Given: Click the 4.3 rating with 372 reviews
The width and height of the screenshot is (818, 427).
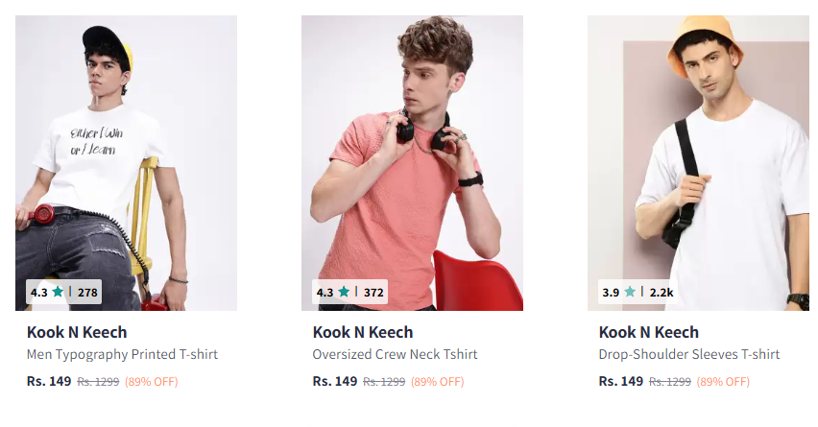Looking at the screenshot, I should coord(325,292).
